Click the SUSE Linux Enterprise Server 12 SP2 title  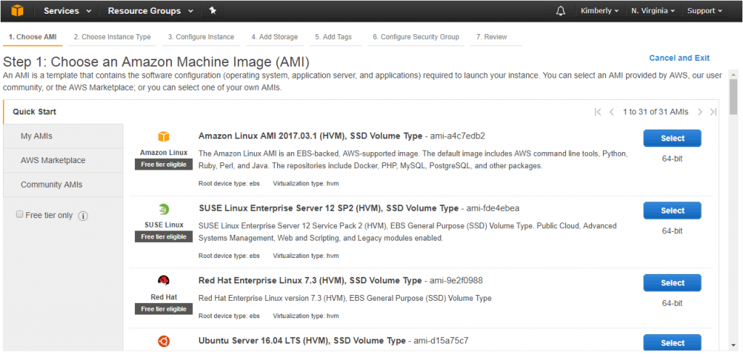(329, 209)
